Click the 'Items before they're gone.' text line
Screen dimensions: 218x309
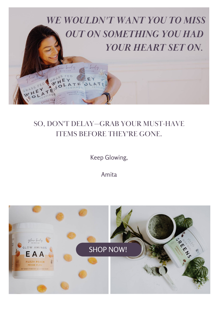109,134
